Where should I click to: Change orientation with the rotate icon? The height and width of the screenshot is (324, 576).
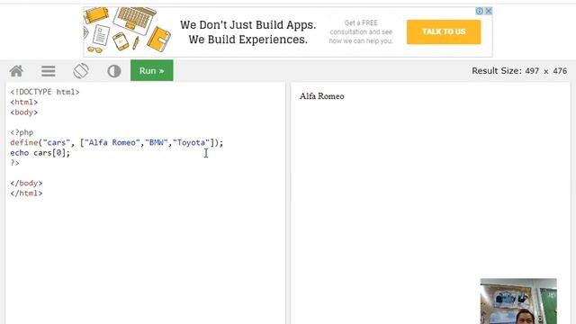pos(81,71)
